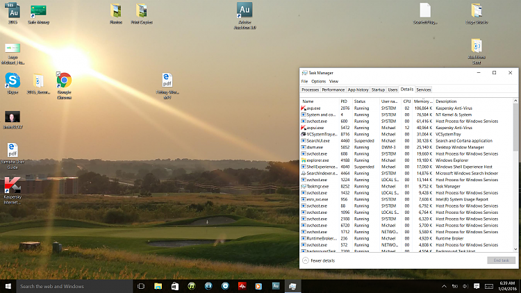Screen dimensions: 521x293
Task: Sort by the CPU column header
Action: tap(406, 101)
